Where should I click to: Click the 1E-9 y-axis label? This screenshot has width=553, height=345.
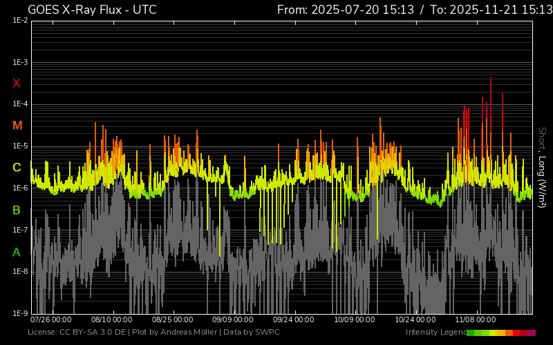[20, 313]
